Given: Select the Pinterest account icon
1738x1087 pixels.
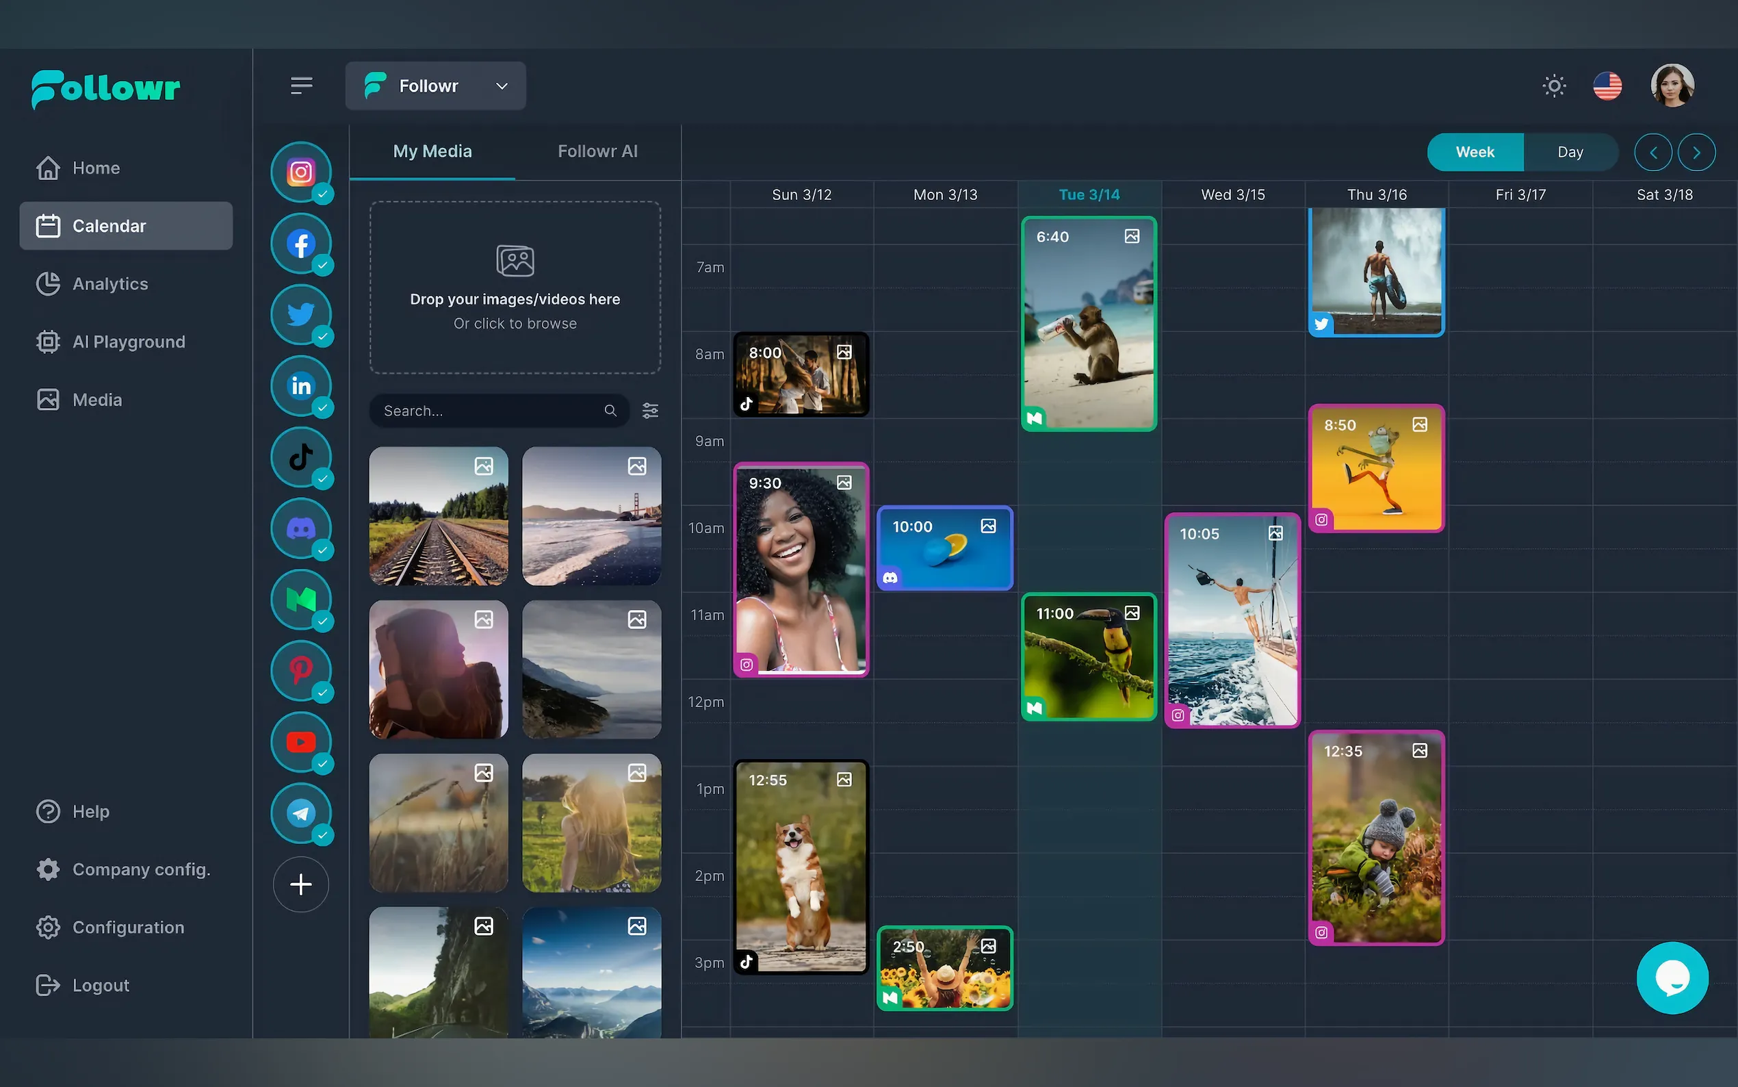Looking at the screenshot, I should (300, 671).
